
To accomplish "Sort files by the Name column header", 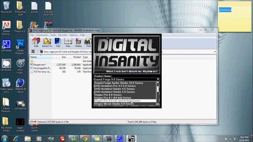I will (41, 57).
